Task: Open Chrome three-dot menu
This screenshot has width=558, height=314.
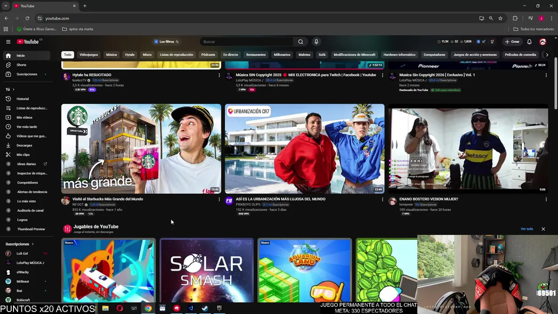Action: 552,18
